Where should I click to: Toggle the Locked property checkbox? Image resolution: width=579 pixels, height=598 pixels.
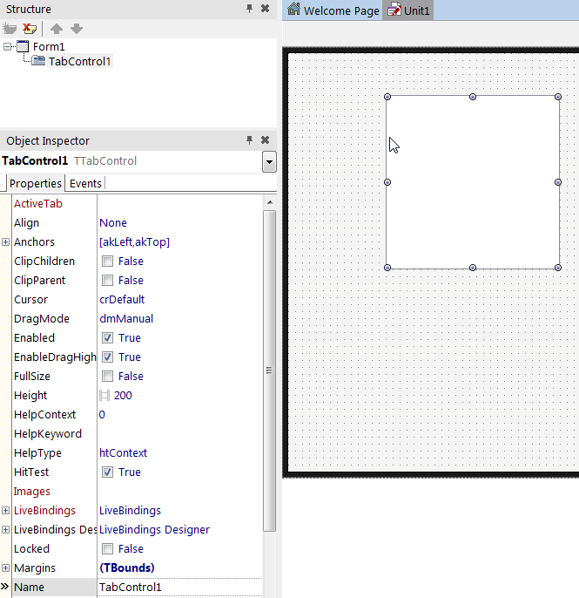tap(107, 549)
